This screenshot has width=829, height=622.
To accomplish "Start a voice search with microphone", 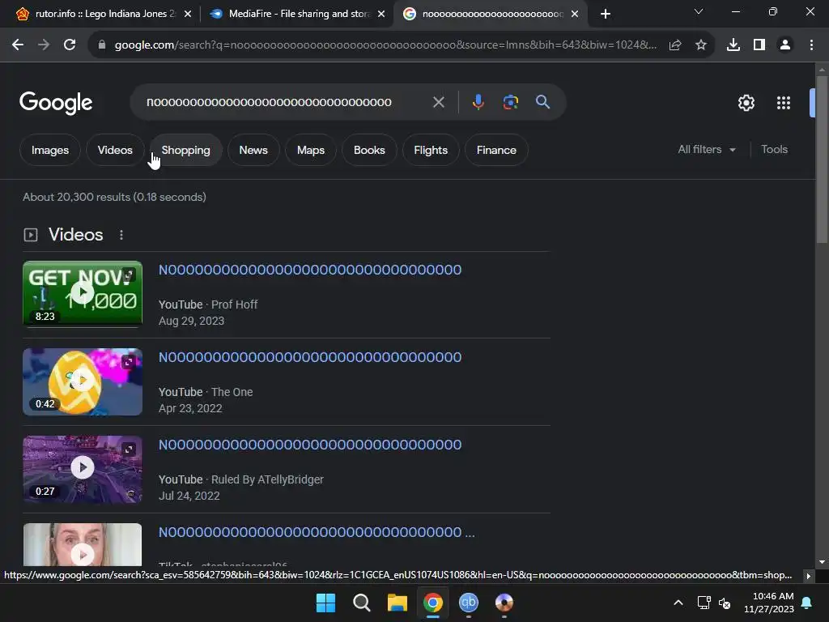I will coord(478,102).
